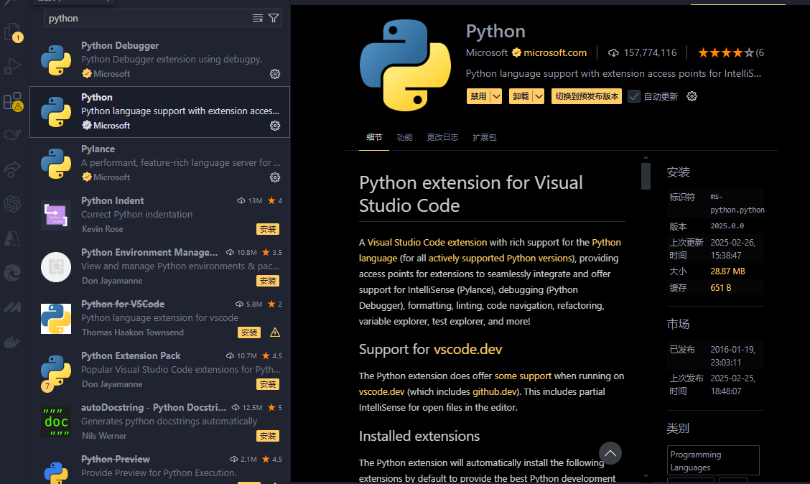Switch to the 功能 tab
810x484 pixels.
404,137
